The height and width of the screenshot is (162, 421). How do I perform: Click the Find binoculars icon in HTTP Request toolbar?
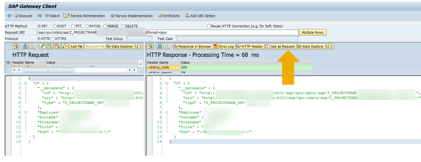pyautogui.click(x=25, y=46)
